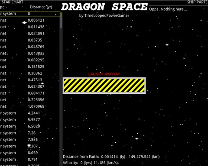The width and height of the screenshot is (208, 166).
Task: Select the row with distance 0.03735
Action: click(30, 40)
